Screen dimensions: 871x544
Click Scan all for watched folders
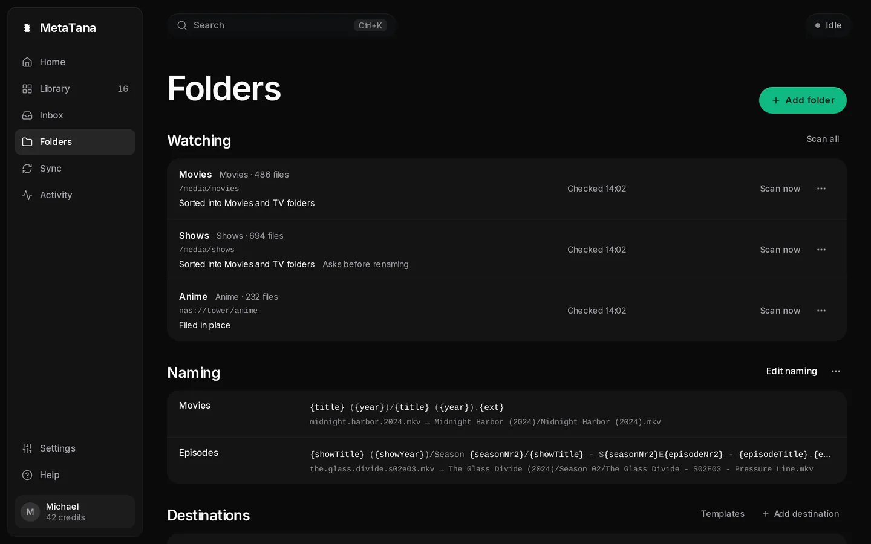click(823, 139)
